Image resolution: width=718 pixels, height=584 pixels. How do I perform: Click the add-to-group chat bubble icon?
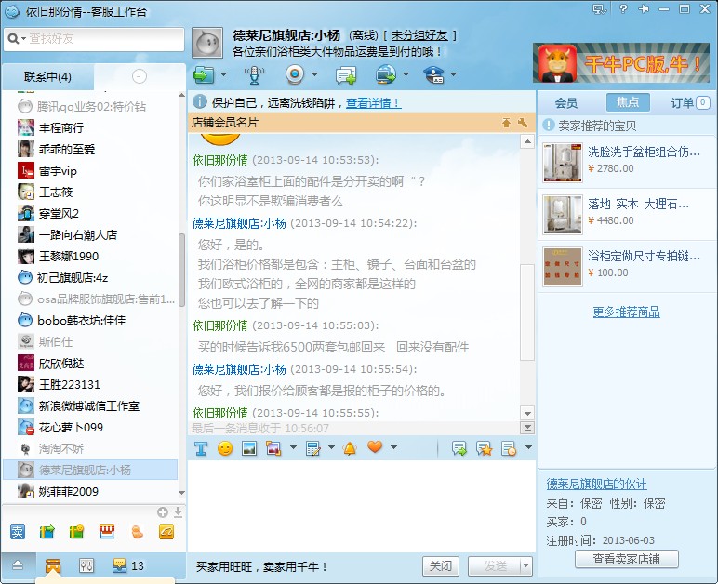(x=346, y=75)
